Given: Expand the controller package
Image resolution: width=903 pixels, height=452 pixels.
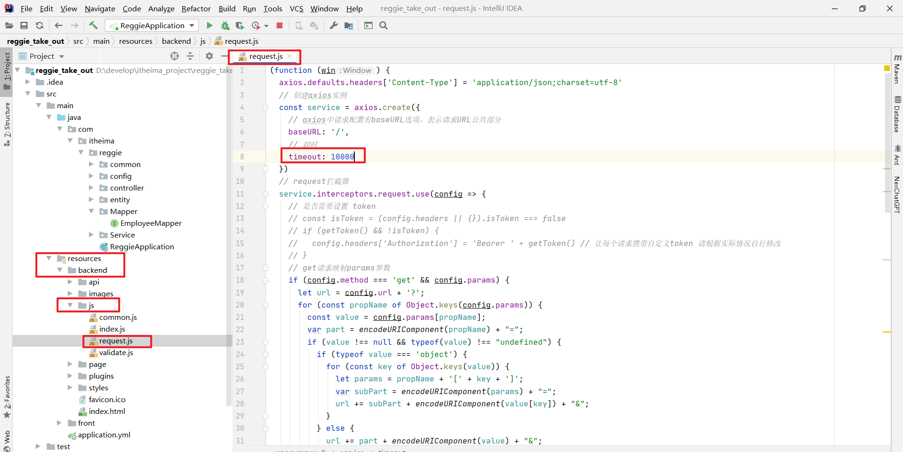Looking at the screenshot, I should point(91,188).
